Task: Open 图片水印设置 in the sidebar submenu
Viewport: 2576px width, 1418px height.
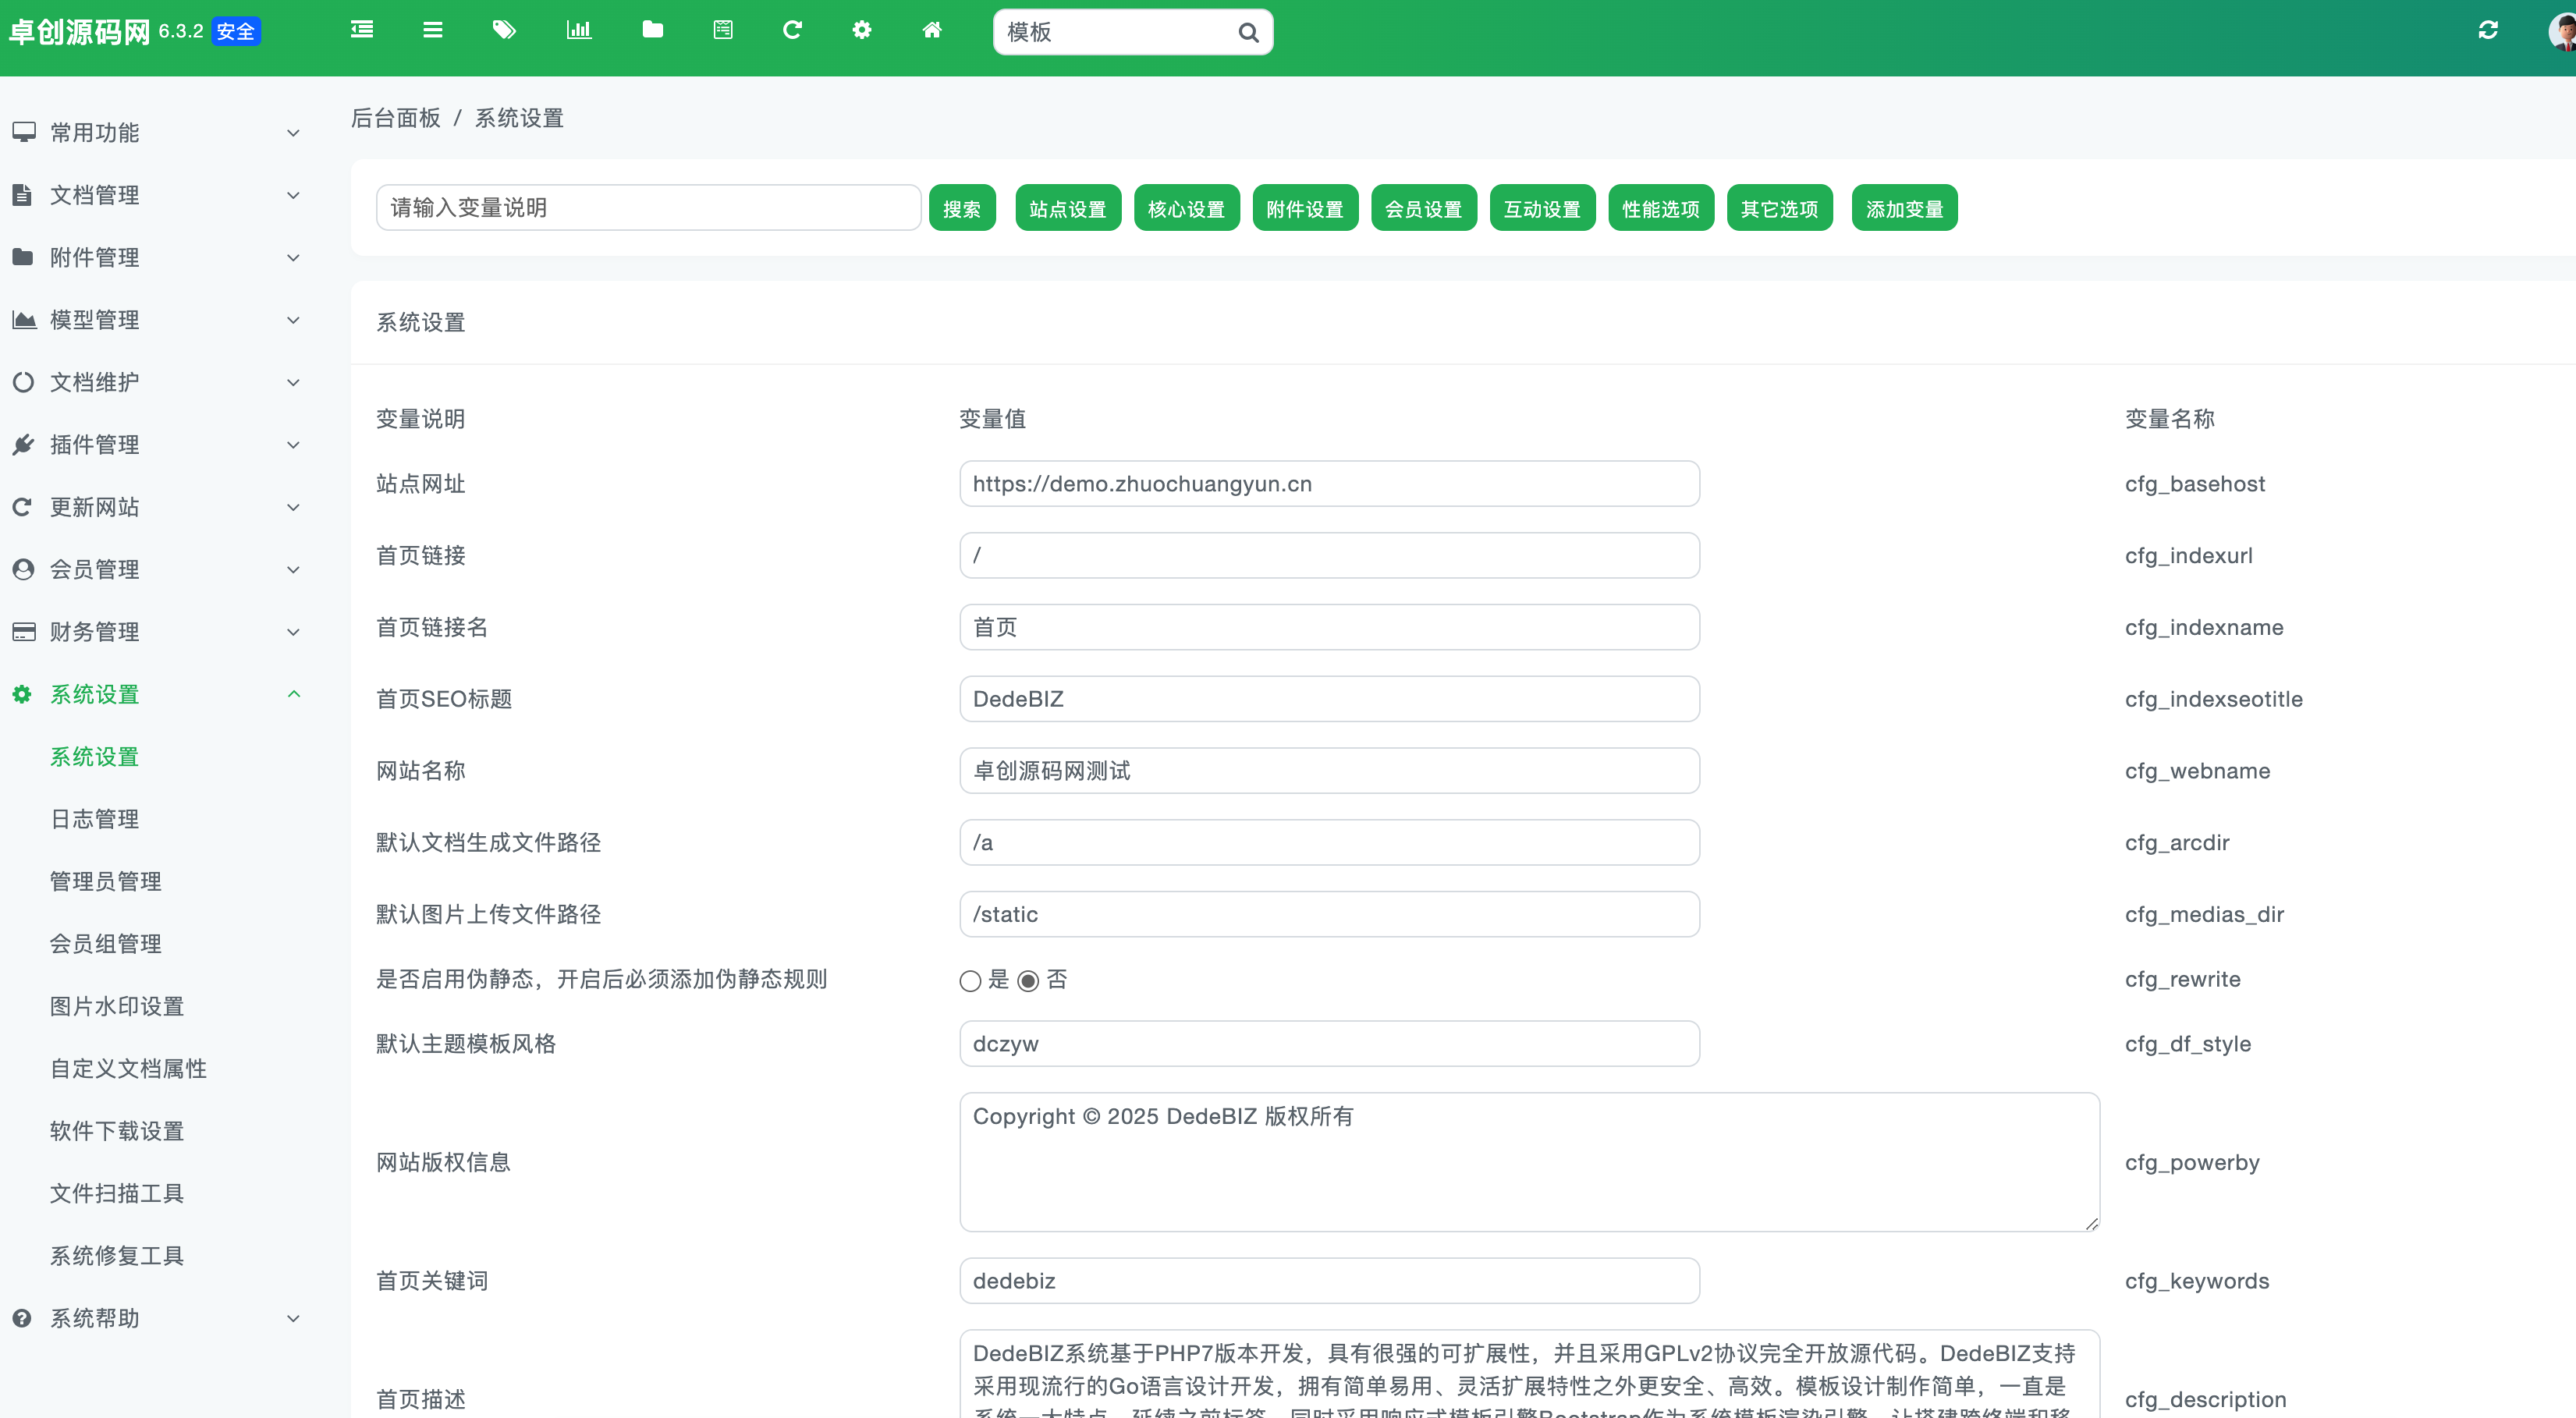Action: pos(117,1006)
